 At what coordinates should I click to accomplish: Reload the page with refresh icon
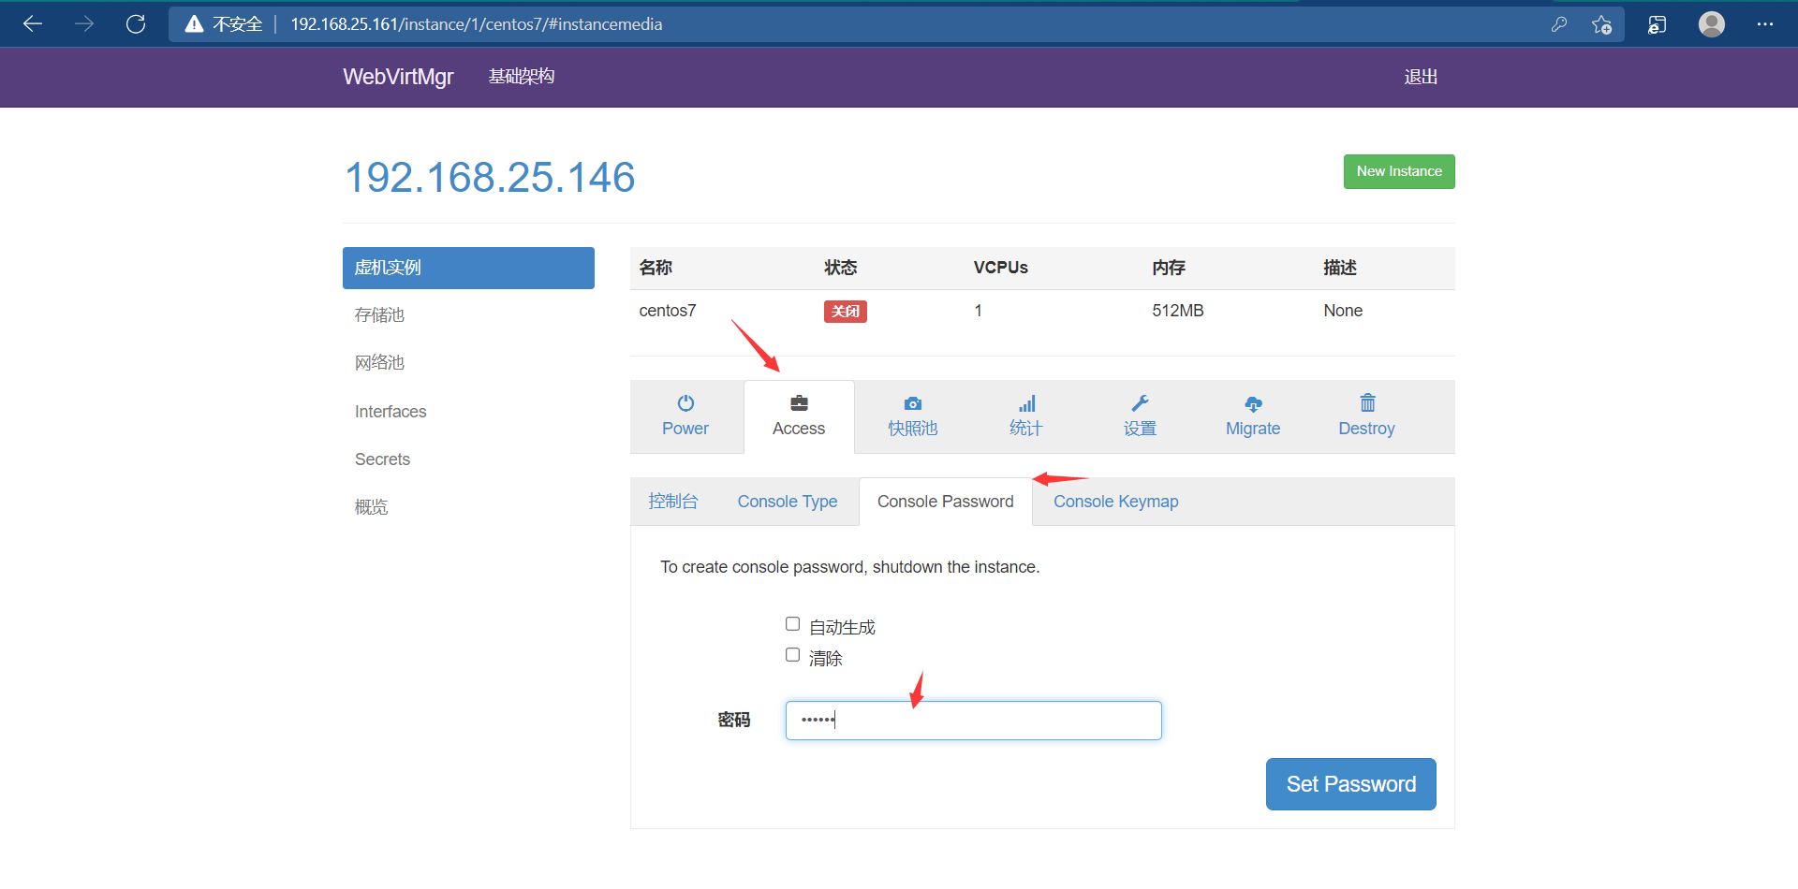click(136, 24)
